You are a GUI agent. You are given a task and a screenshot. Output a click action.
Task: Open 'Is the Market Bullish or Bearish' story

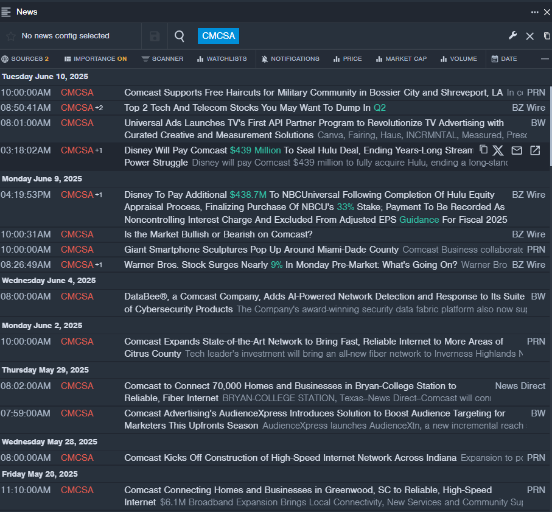click(x=218, y=234)
